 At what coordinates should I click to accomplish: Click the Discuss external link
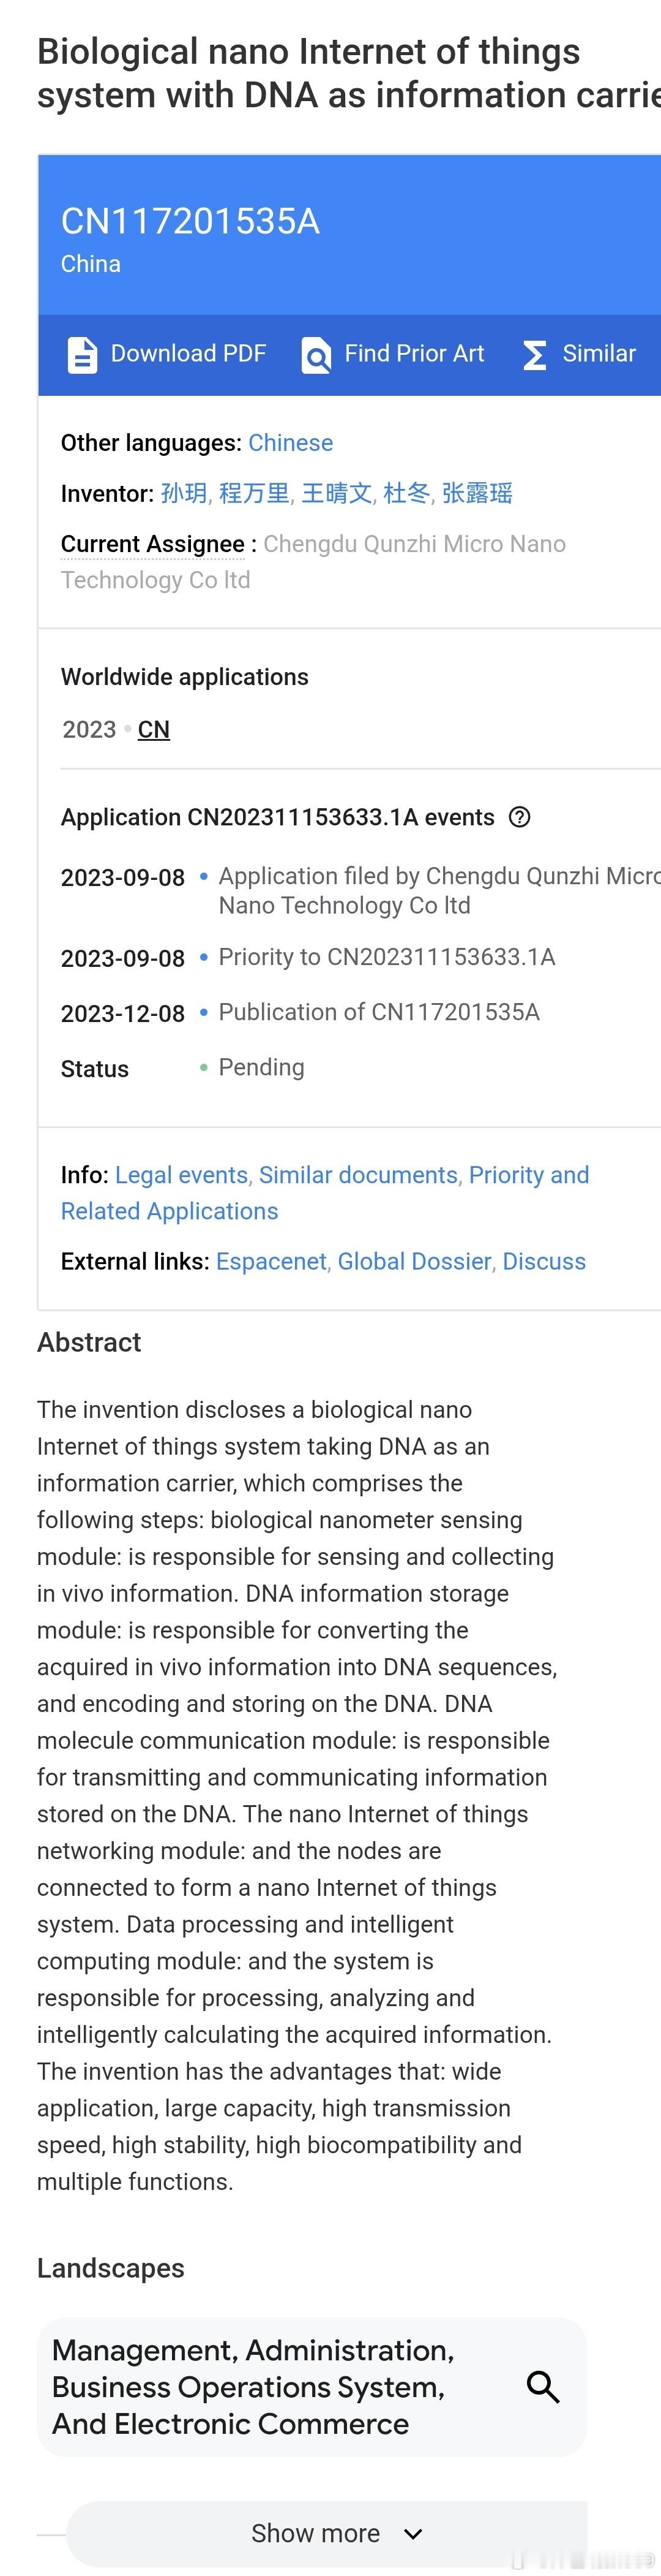pyautogui.click(x=544, y=1262)
